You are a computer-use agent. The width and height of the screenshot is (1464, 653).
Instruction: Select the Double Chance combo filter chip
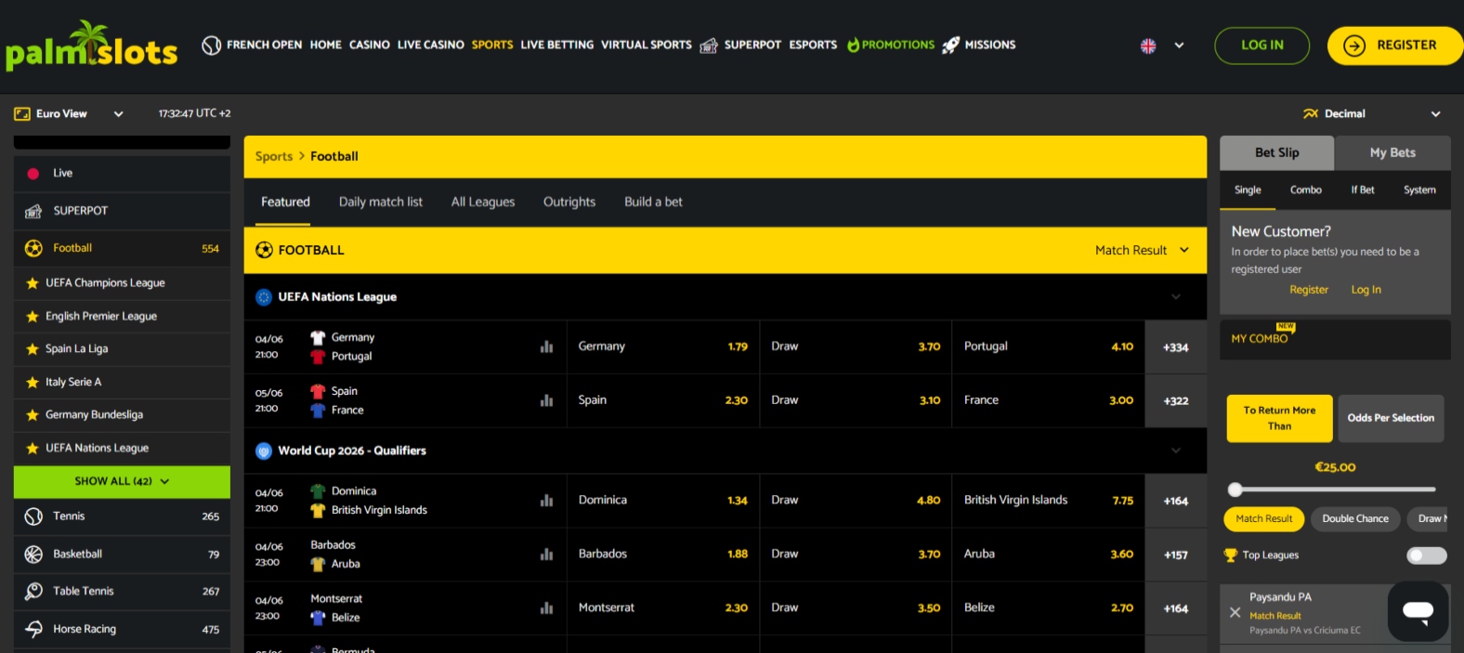[x=1355, y=519]
